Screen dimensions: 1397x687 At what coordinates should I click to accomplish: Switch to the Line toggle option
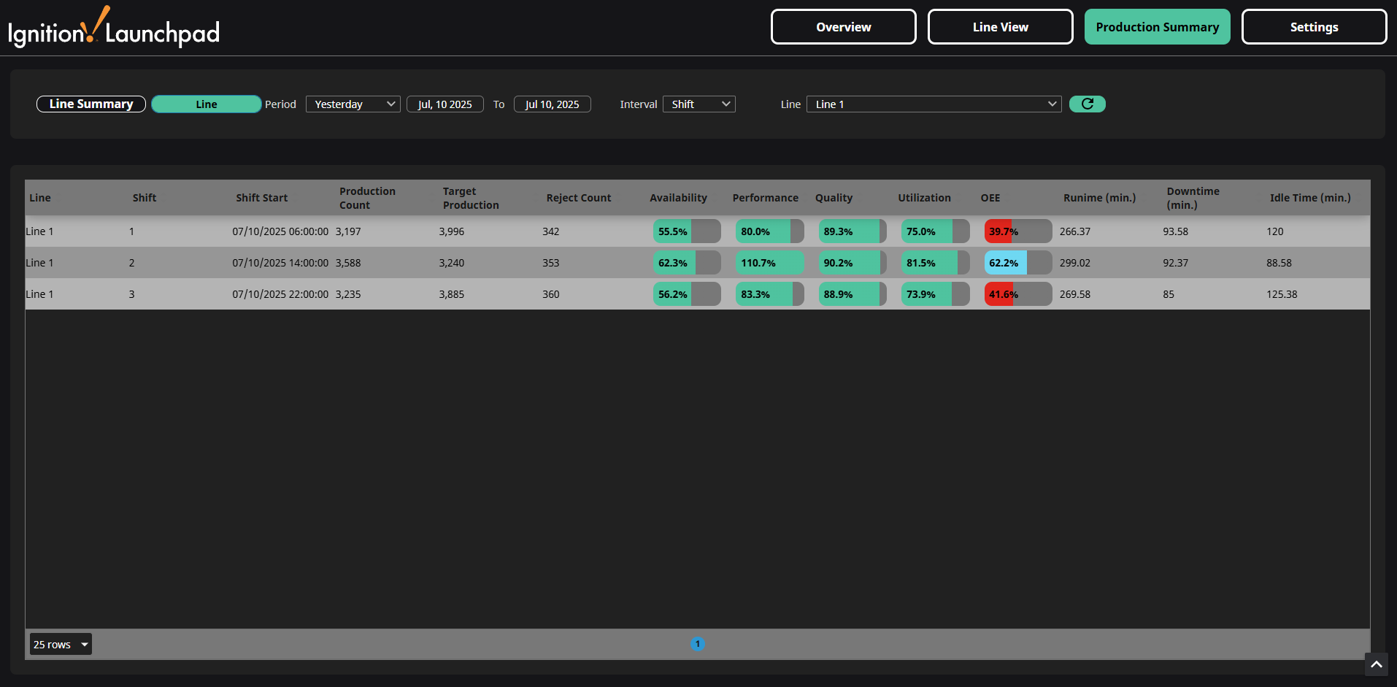tap(206, 104)
